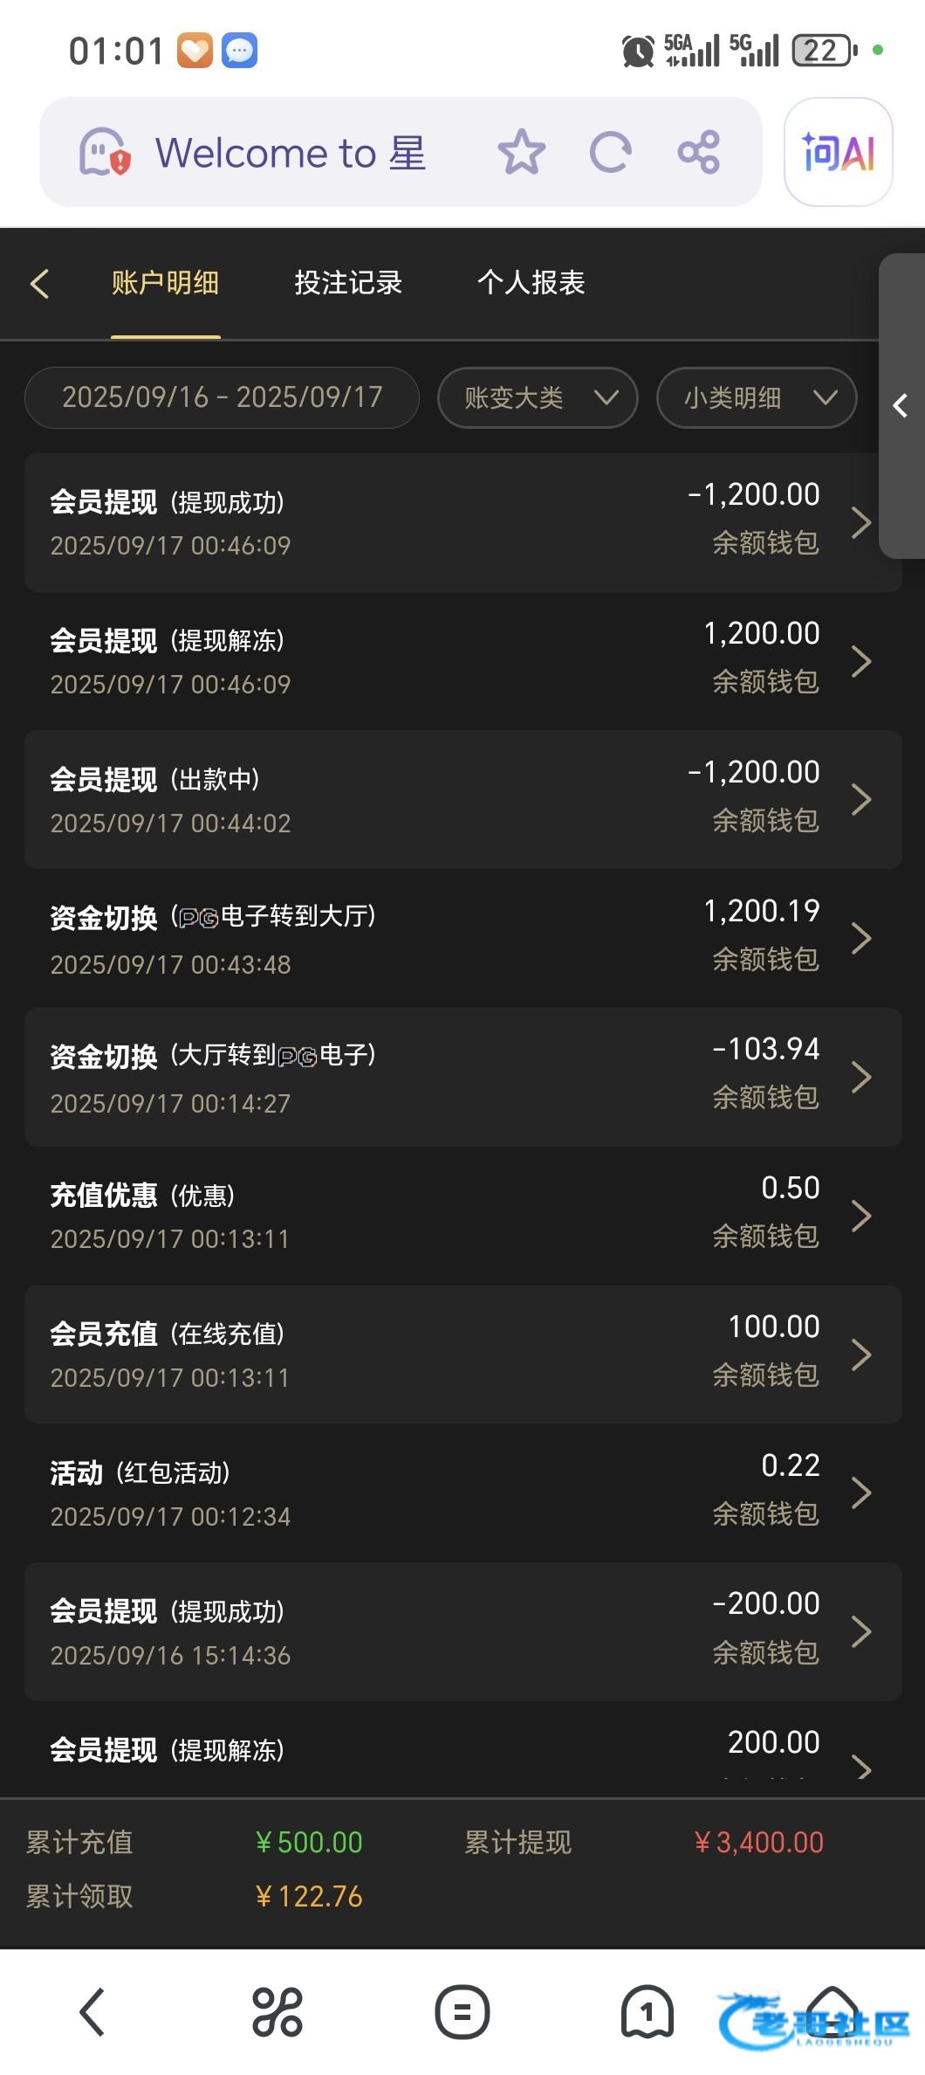The width and height of the screenshot is (925, 2075).
Task: Open the 问AI assistant button
Action: 838,152
